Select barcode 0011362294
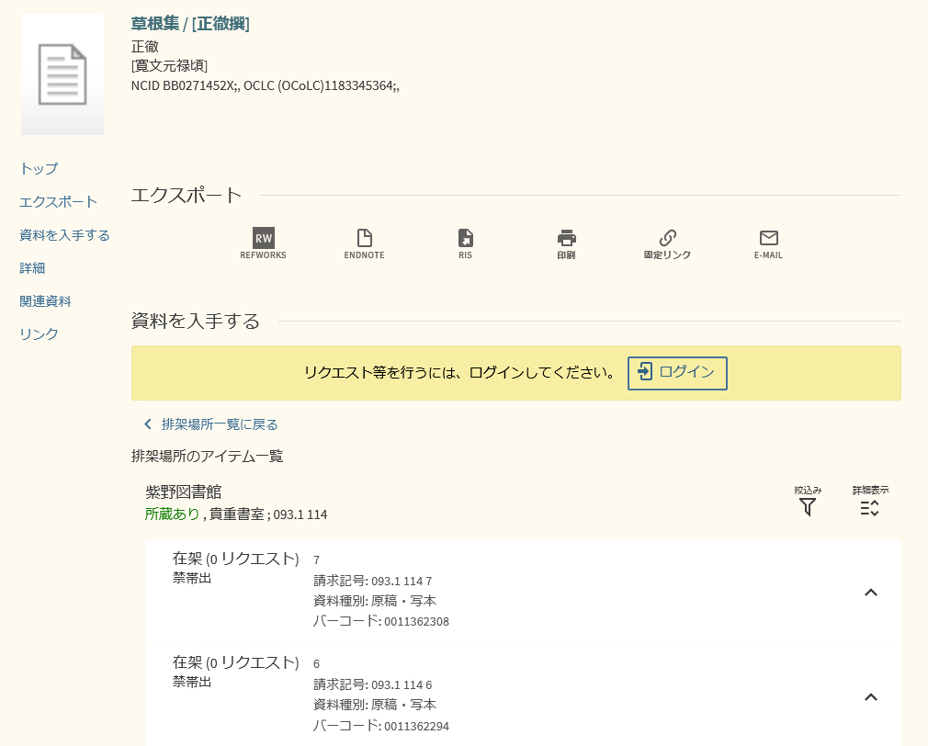The height and width of the screenshot is (746, 928). pyautogui.click(x=416, y=726)
